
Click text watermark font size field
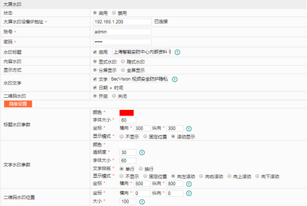click(x=128, y=161)
